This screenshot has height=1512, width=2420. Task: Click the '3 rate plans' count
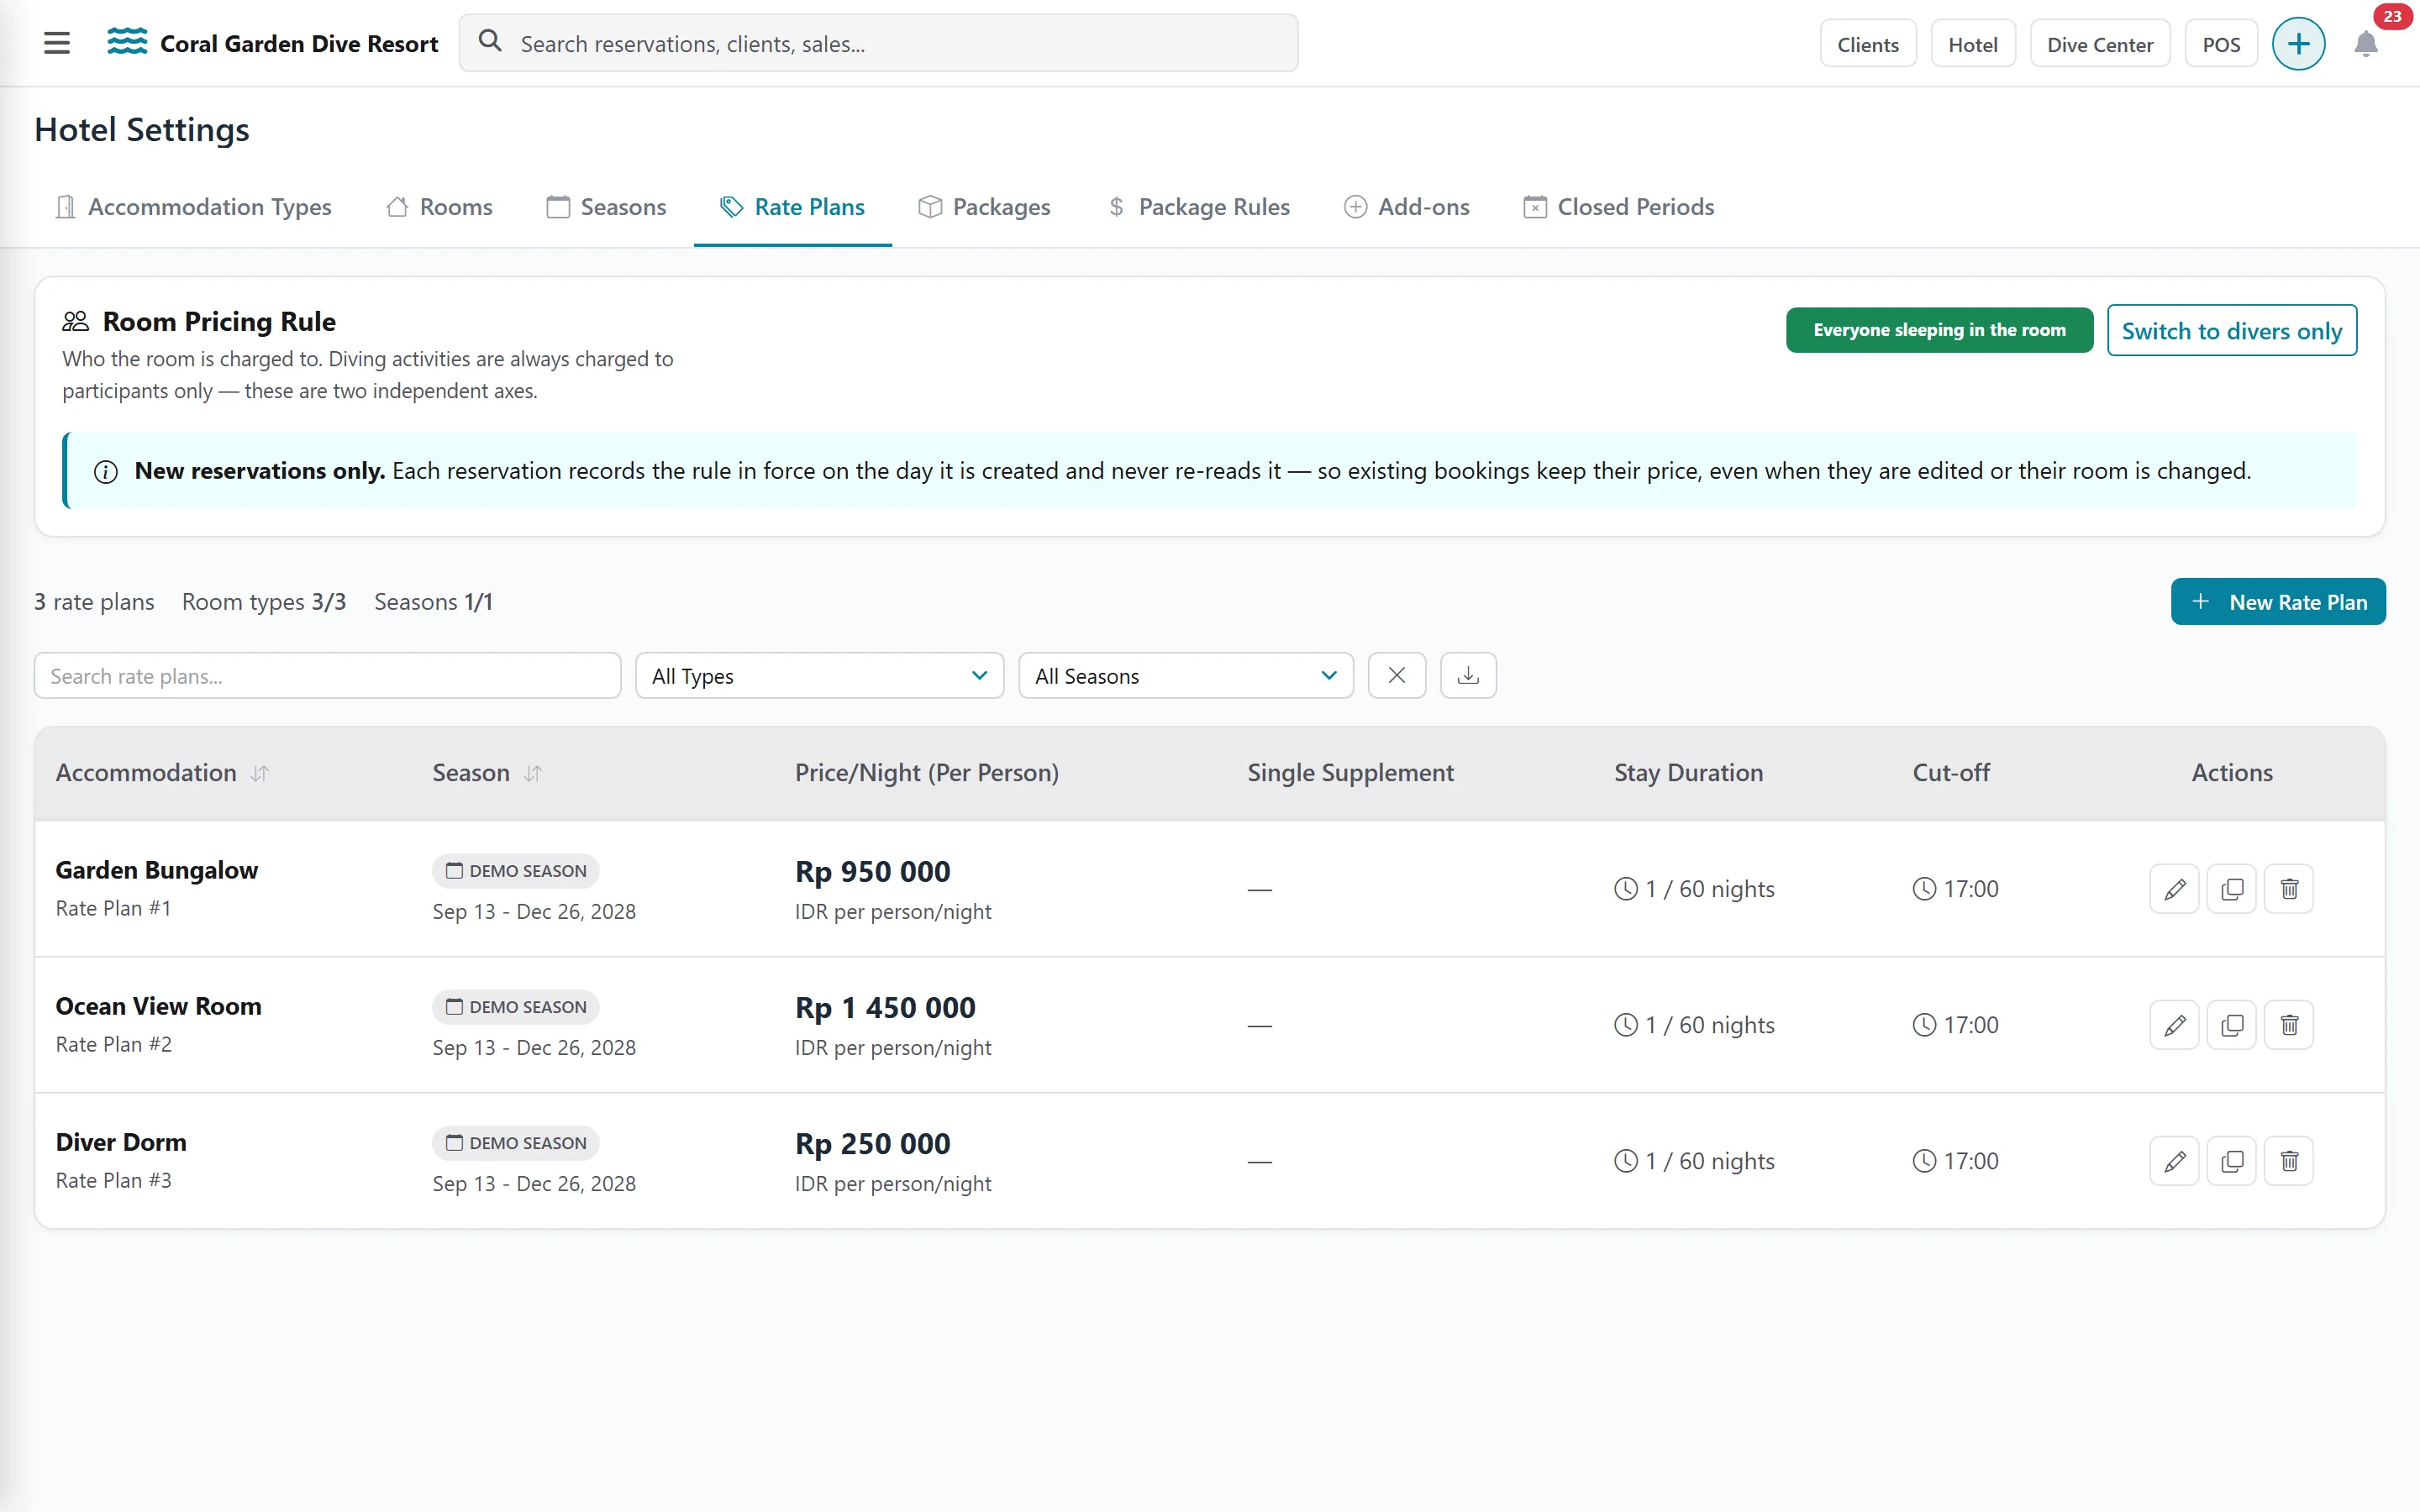[x=94, y=602]
